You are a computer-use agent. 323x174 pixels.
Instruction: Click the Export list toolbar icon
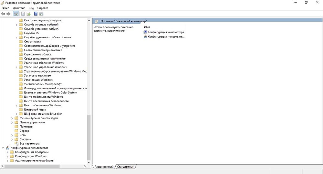28,14
